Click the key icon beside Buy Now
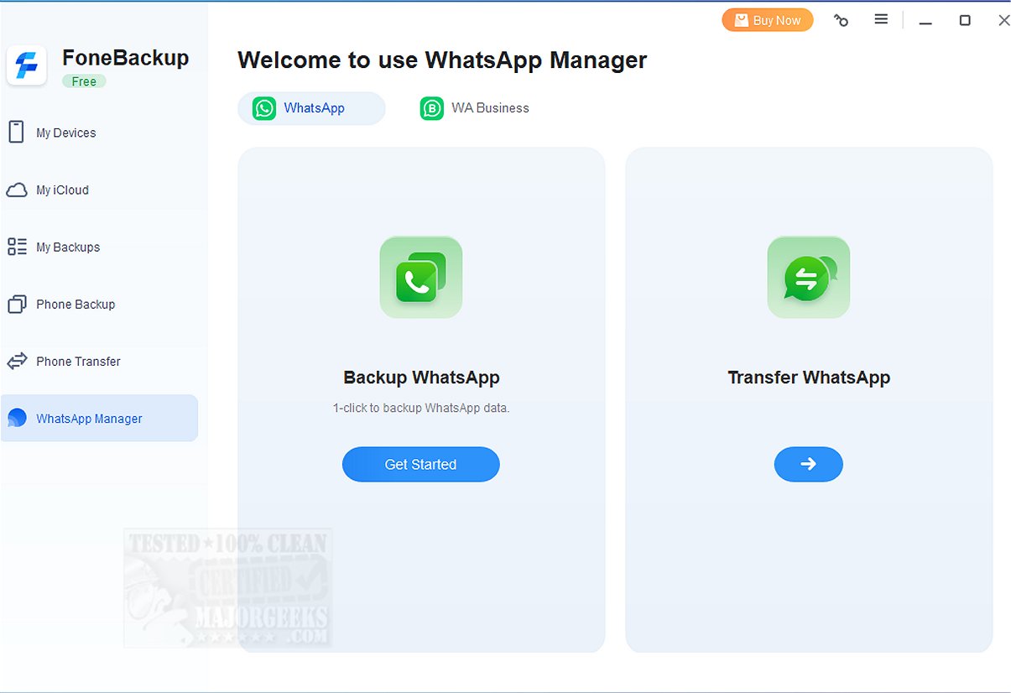Image resolution: width=1011 pixels, height=693 pixels. (x=841, y=20)
